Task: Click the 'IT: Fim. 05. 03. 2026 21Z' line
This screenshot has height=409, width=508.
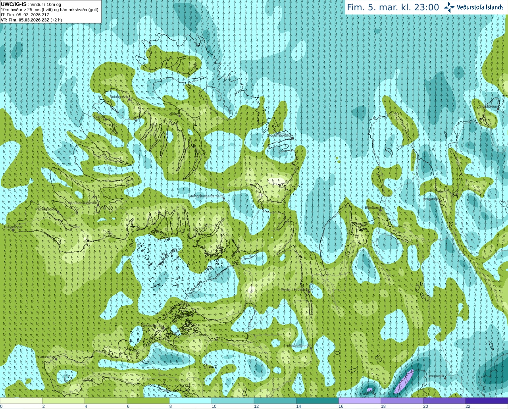Action: tap(25, 15)
